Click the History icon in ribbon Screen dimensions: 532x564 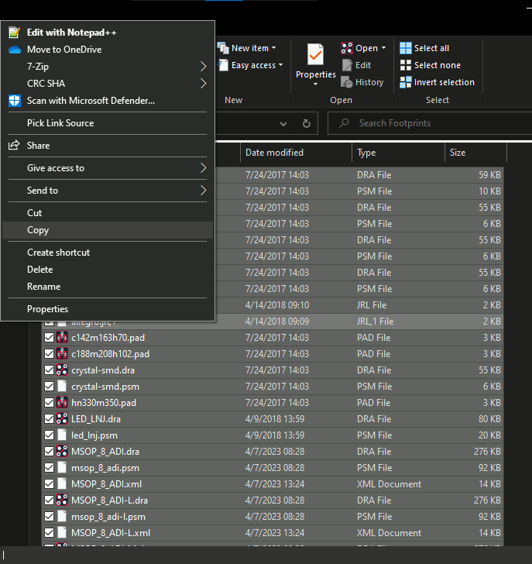tap(347, 82)
